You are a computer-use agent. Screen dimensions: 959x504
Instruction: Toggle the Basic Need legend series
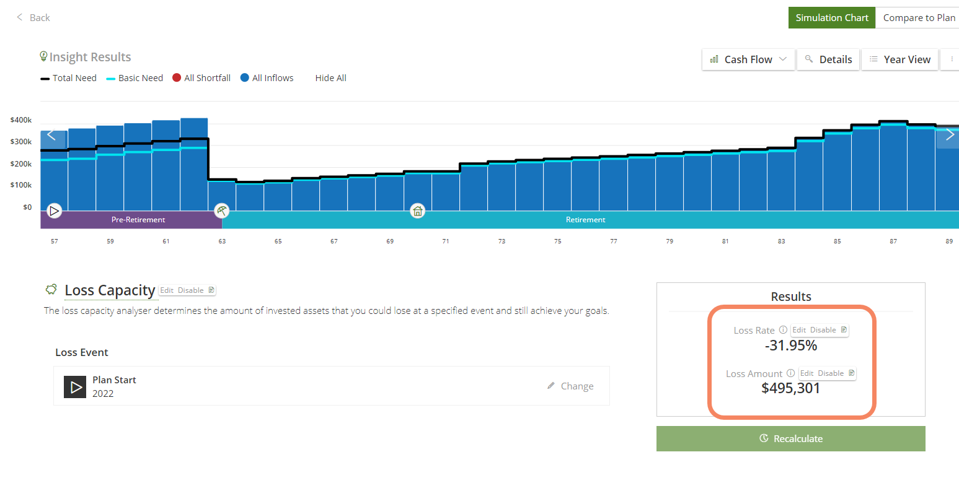(x=135, y=78)
